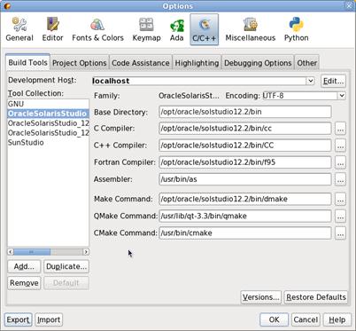
Task: Open the Keymap options category
Action: tap(146, 29)
